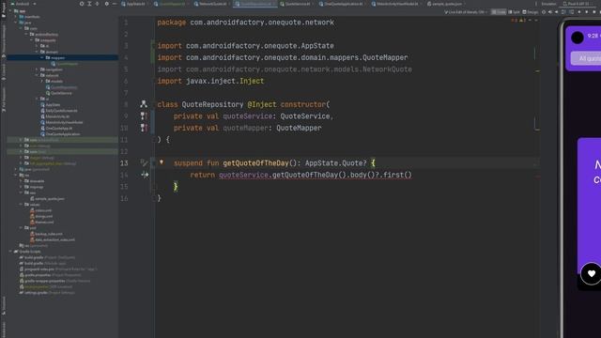Open intention bulb on getQuoteOfTheDay line
Image resolution: width=601 pixels, height=338 pixels.
click(x=162, y=162)
